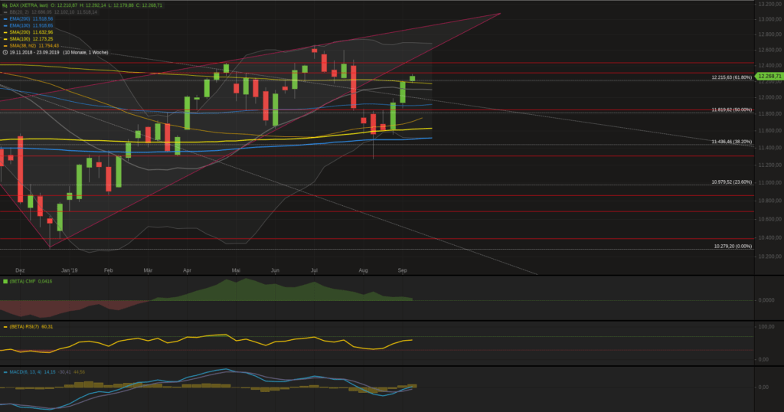784x412 pixels.
Task: Click the Mai label on the time axis
Action: [236, 270]
